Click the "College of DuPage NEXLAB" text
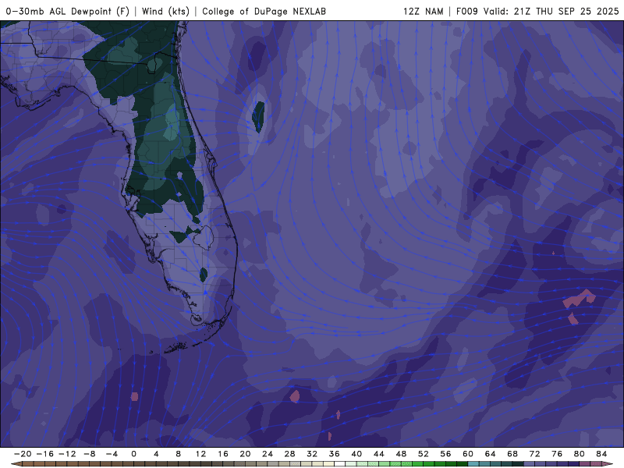This screenshot has height=468, width=624. pyautogui.click(x=264, y=11)
